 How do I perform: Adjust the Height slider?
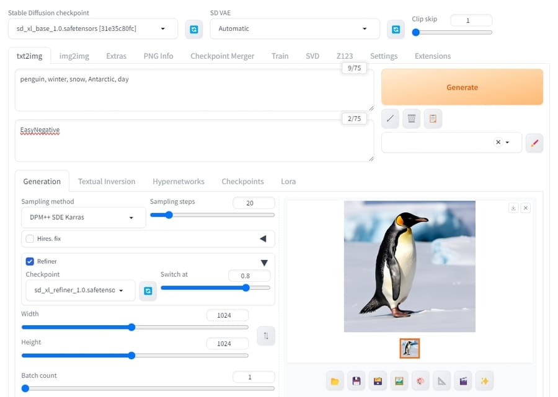coord(135,356)
